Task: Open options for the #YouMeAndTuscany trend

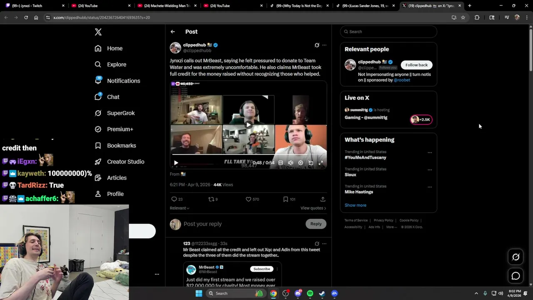Action: click(430, 152)
